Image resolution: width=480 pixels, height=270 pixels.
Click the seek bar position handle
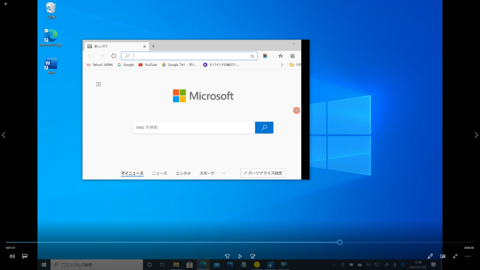(340, 242)
